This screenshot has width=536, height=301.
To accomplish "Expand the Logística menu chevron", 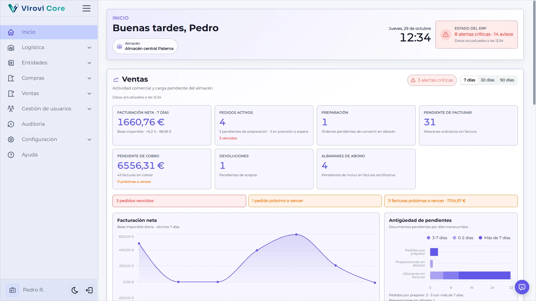I will 89,48.
